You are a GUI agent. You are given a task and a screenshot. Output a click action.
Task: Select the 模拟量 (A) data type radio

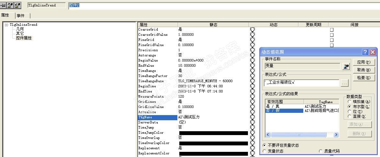349,102
